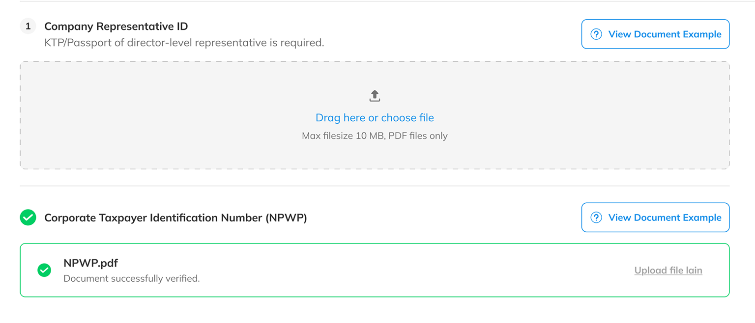Screen dimensions: 755x323
Task: Click the upload arrow icon in drop zone
Action: pyautogui.click(x=375, y=96)
